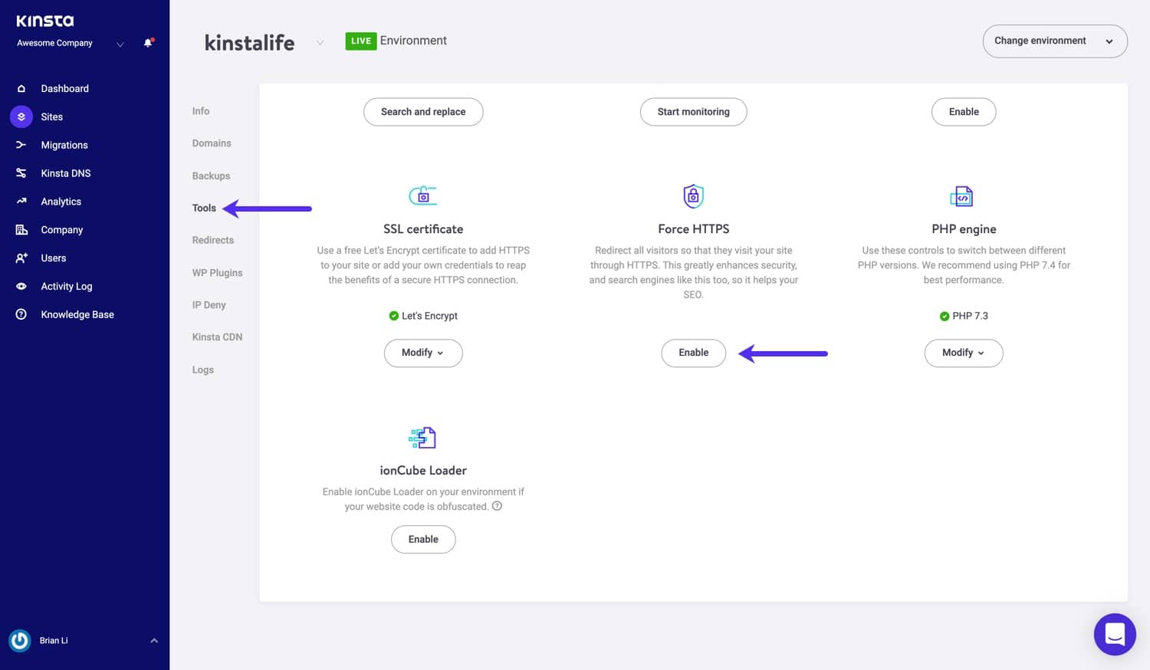Viewport: 1150px width, 670px height.
Task: Open Kinsta DNS in the sidebar
Action: click(66, 173)
